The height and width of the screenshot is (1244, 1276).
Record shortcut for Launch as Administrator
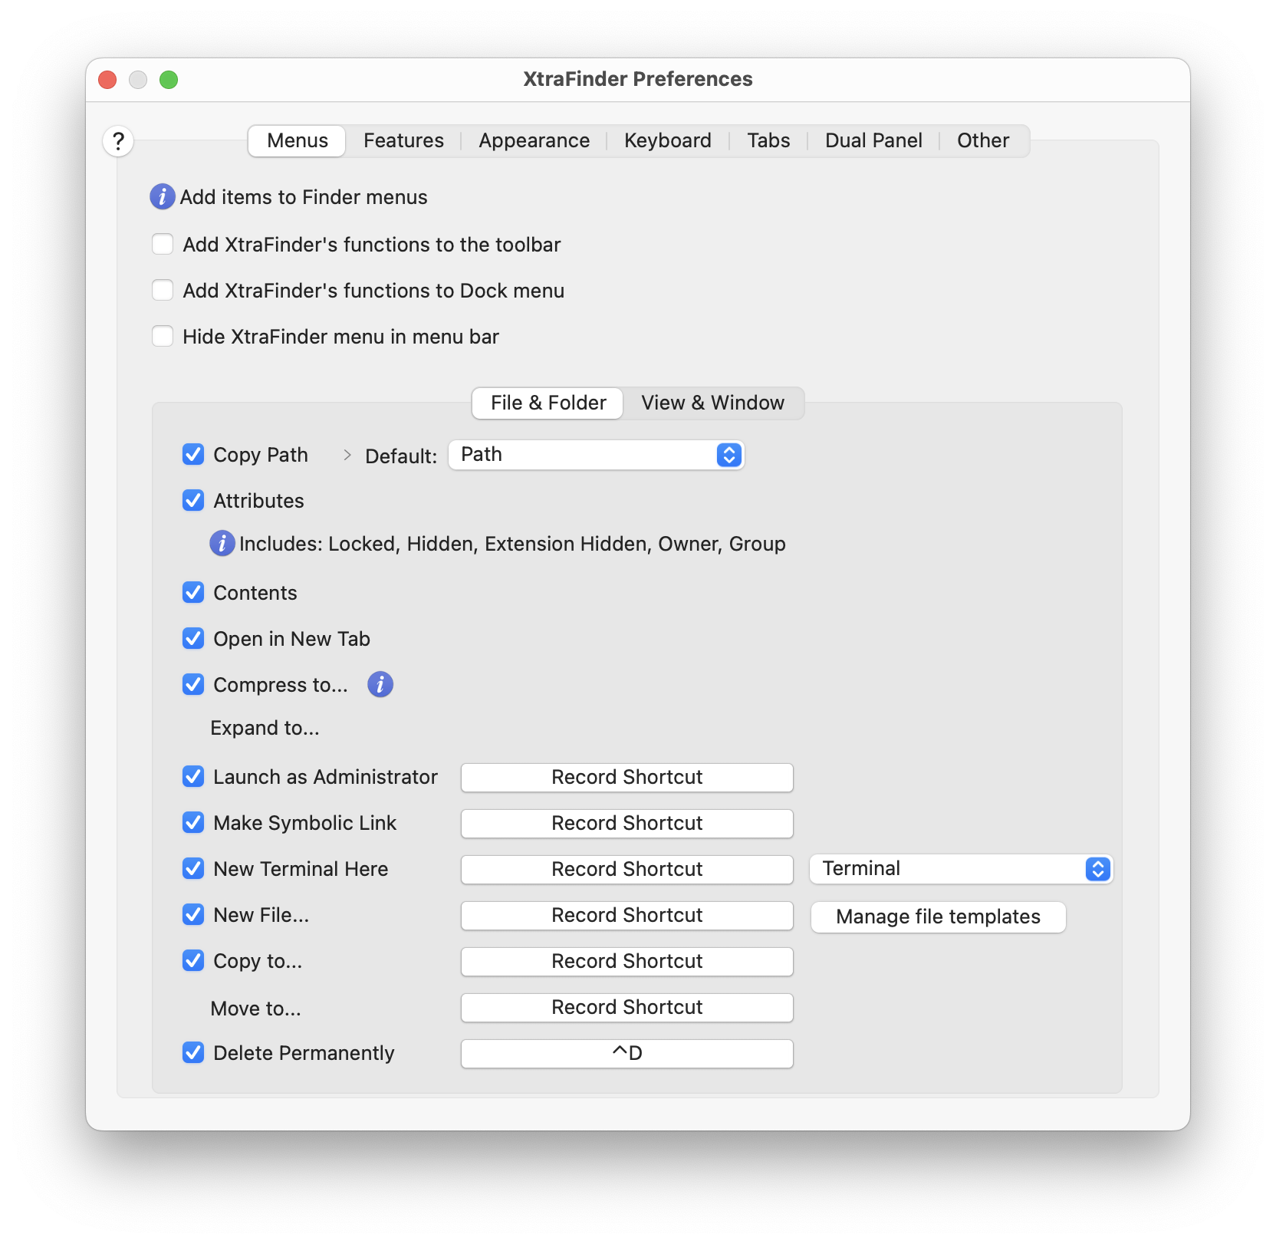tap(626, 778)
